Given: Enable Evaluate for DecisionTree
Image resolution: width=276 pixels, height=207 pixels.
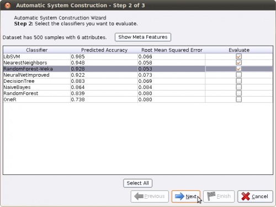Looking at the screenshot, I should 238,81.
